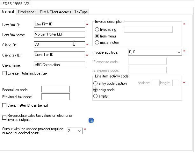Open the decimal points dropdown

coord(75,131)
